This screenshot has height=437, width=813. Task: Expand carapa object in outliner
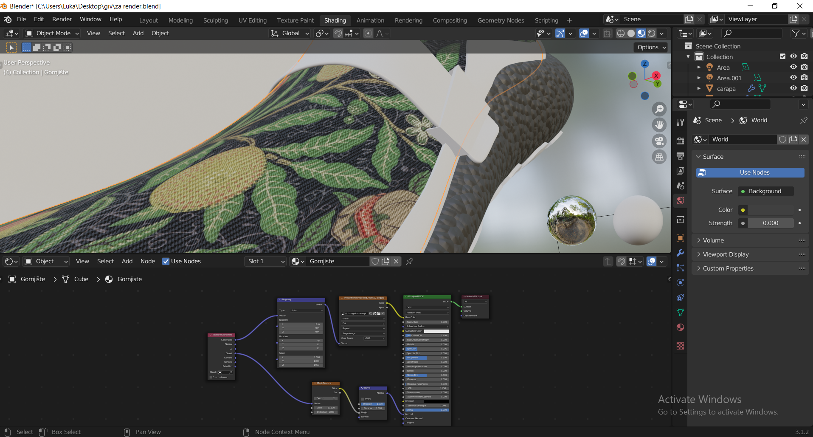coord(699,88)
